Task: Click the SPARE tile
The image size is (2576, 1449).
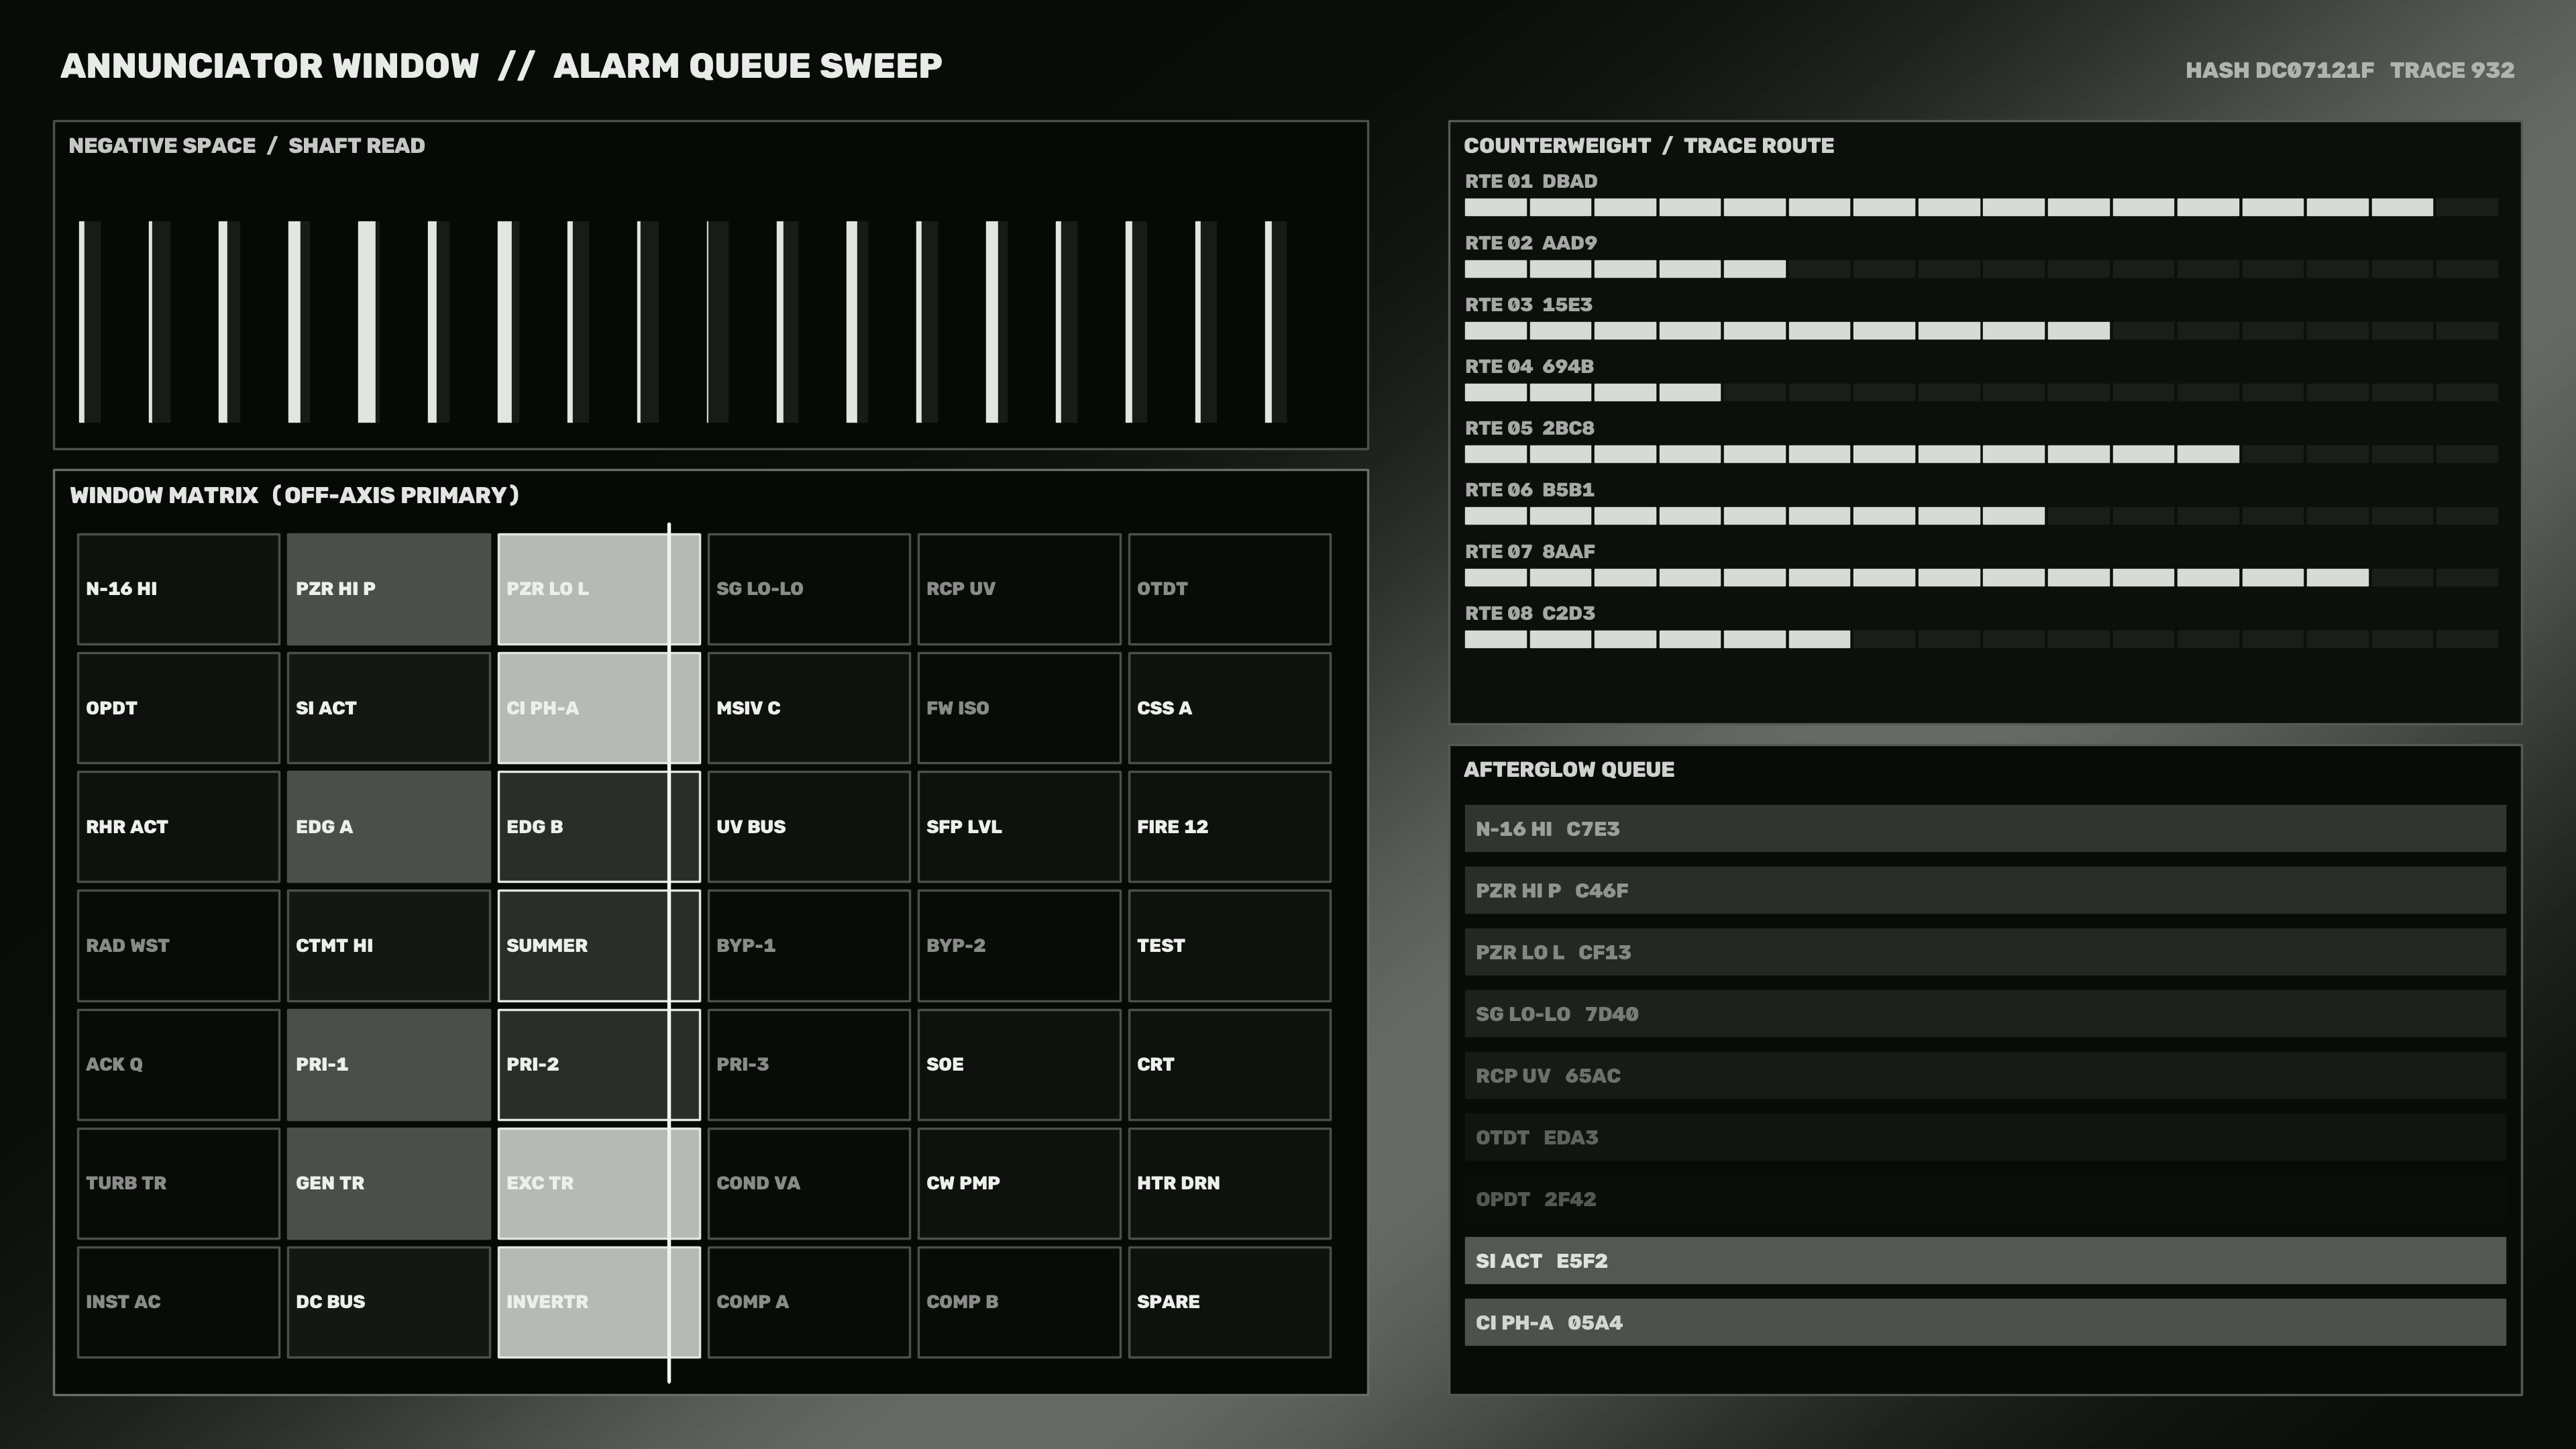Action: [1230, 1302]
